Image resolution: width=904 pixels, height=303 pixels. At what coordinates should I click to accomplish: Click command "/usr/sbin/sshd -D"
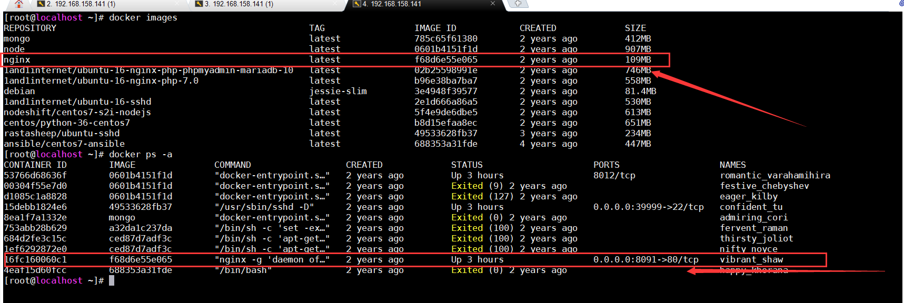(x=264, y=207)
